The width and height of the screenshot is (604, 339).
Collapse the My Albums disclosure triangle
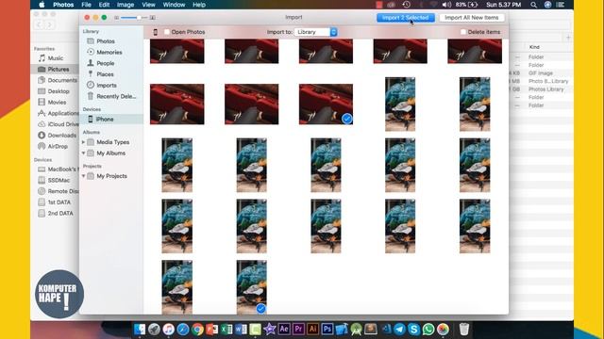click(x=83, y=153)
